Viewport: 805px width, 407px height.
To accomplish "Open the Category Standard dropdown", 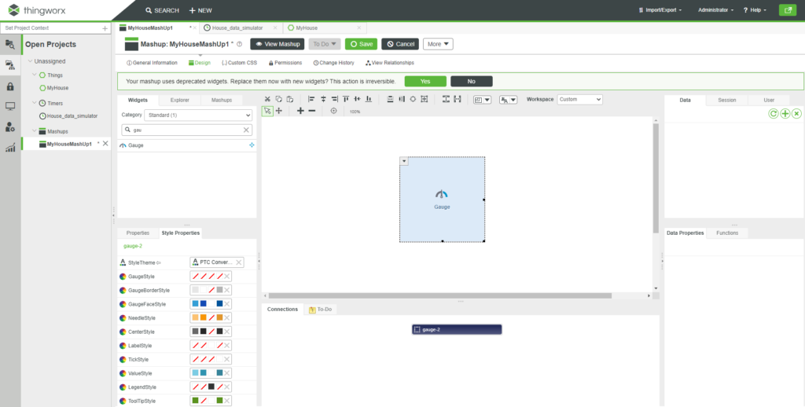I will coord(198,115).
